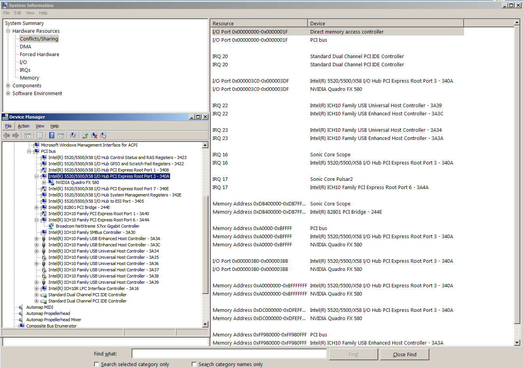Expand the NVIDIA Quadro FX 580 node
The width and height of the screenshot is (523, 368).
coord(44,182)
